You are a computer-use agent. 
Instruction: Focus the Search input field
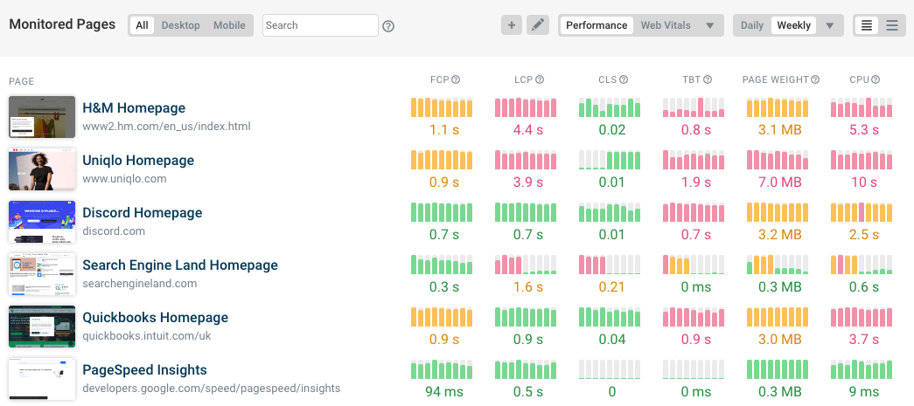point(320,25)
